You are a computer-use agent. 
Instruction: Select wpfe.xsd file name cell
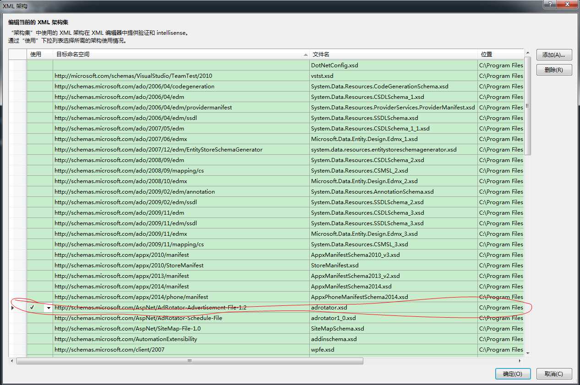(394, 350)
